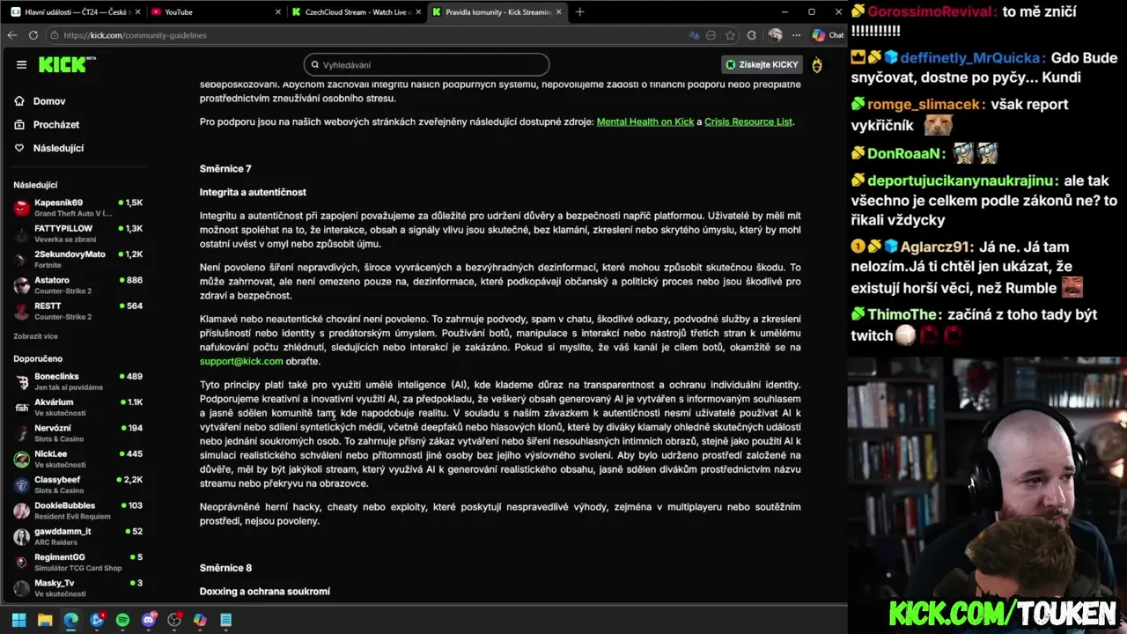Open the new tab plus button
The image size is (1127, 634).
(x=579, y=11)
